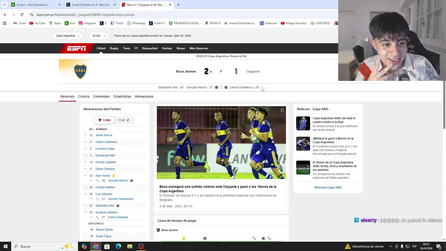Click Windows Start button
446x251 pixels.
point(6,246)
